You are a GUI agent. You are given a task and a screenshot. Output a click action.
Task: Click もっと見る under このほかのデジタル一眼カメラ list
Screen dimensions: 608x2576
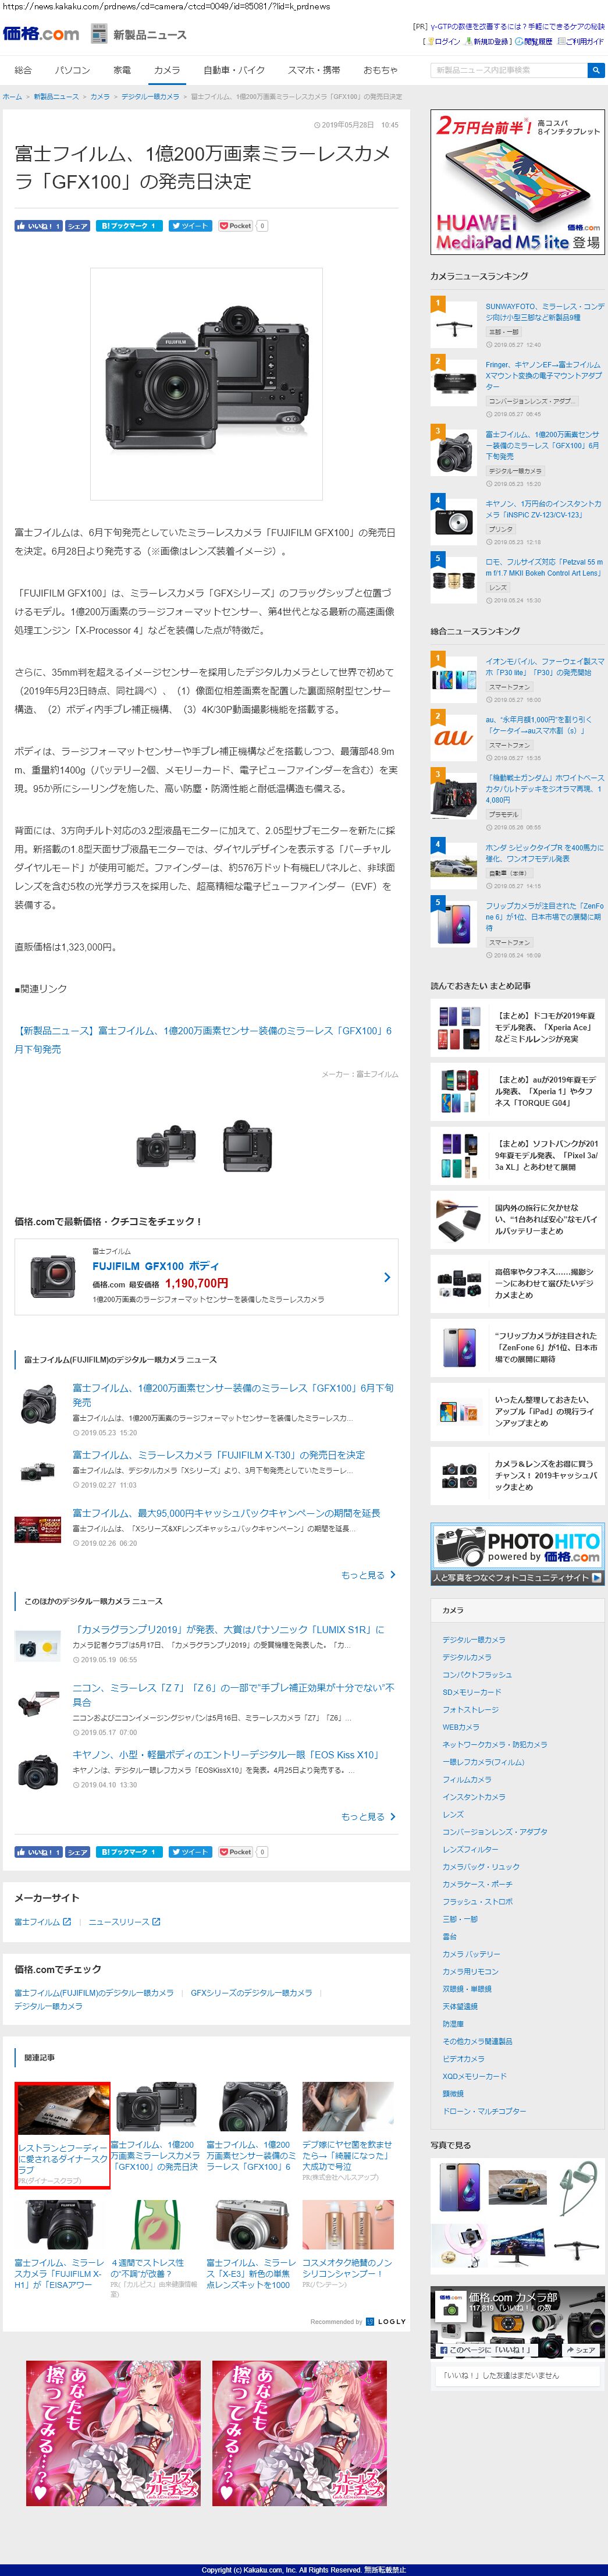368,1816
